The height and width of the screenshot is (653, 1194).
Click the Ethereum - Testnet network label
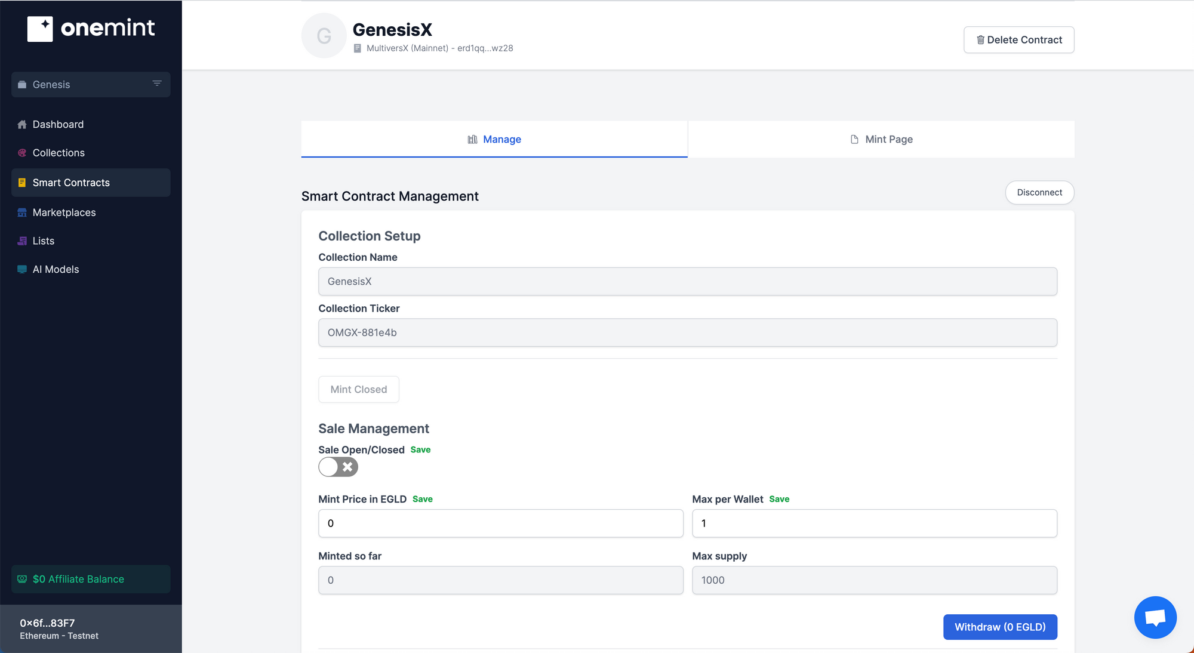pos(59,636)
